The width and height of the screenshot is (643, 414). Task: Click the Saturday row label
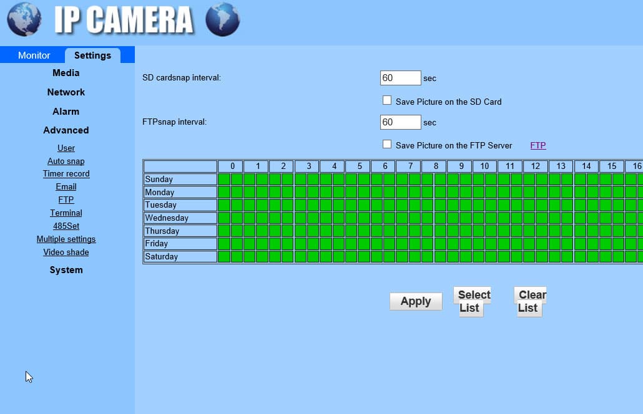pyautogui.click(x=180, y=256)
